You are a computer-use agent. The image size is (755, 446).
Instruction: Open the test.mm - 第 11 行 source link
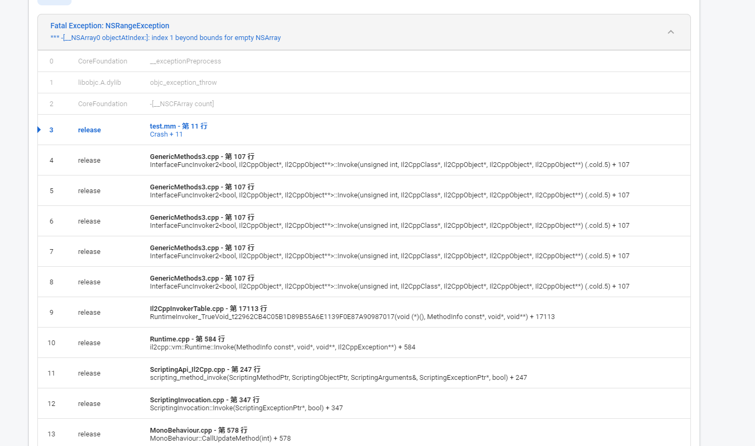(x=178, y=126)
